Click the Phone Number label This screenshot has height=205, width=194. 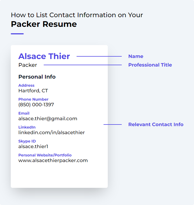[x=33, y=99]
